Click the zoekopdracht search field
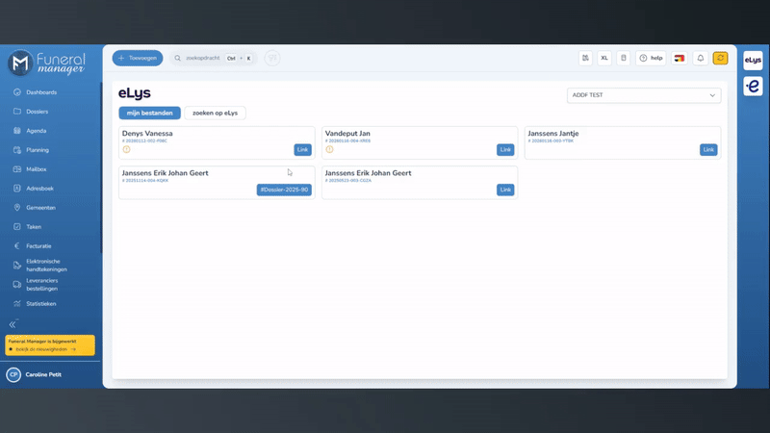 [213, 58]
